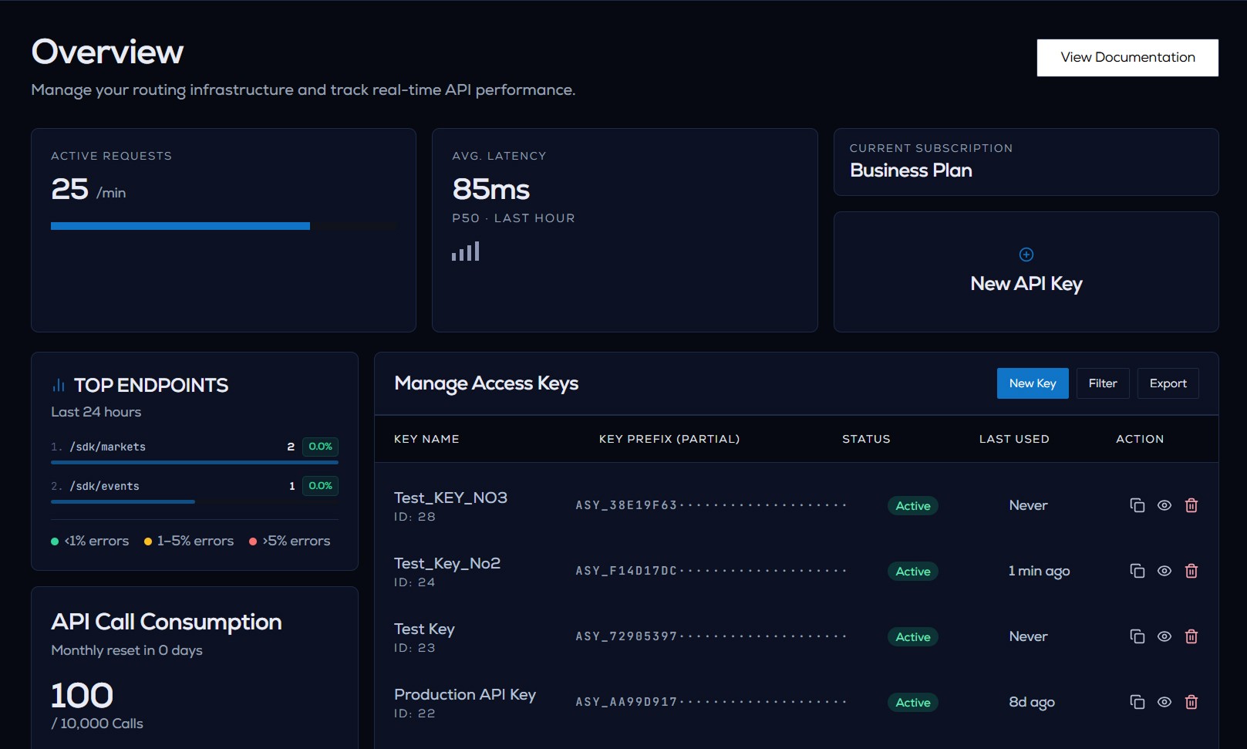
Task: Click the latency signal bars icon
Action: pos(466,251)
